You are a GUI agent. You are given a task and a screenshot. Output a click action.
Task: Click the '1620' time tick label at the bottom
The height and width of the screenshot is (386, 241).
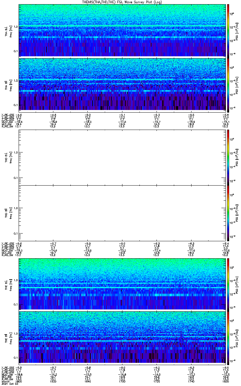pyautogui.click(x=53, y=381)
